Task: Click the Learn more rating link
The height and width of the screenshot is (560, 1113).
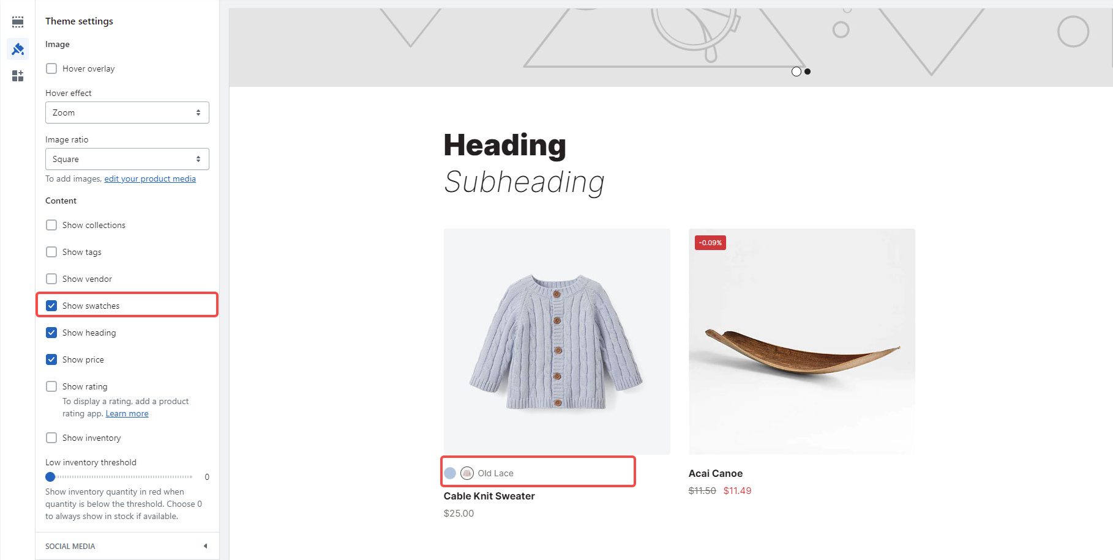Action: 127,414
